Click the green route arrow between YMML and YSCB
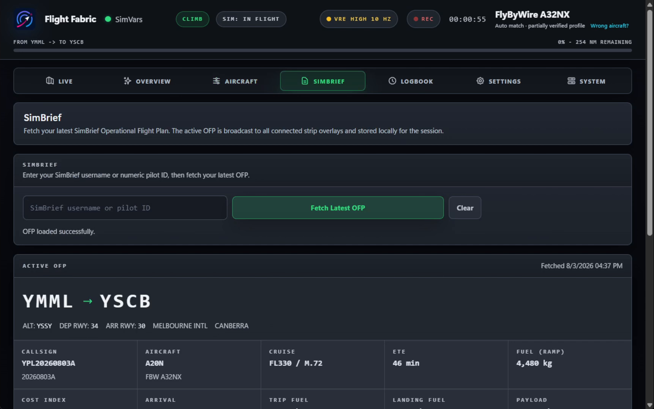 click(87, 301)
